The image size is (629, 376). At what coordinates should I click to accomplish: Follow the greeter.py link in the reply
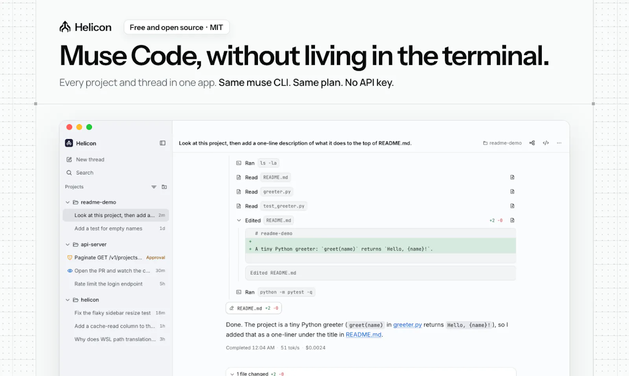click(x=407, y=325)
